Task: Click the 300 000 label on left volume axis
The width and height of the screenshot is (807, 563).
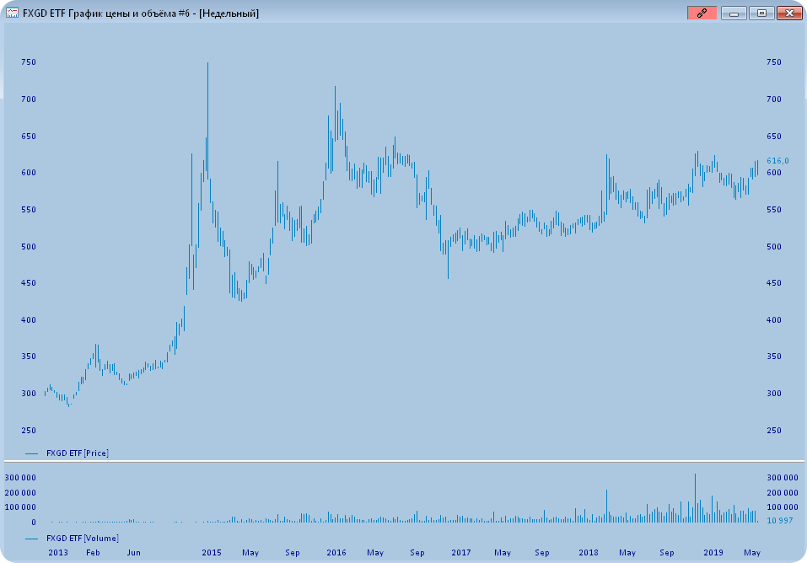Action: (20, 478)
